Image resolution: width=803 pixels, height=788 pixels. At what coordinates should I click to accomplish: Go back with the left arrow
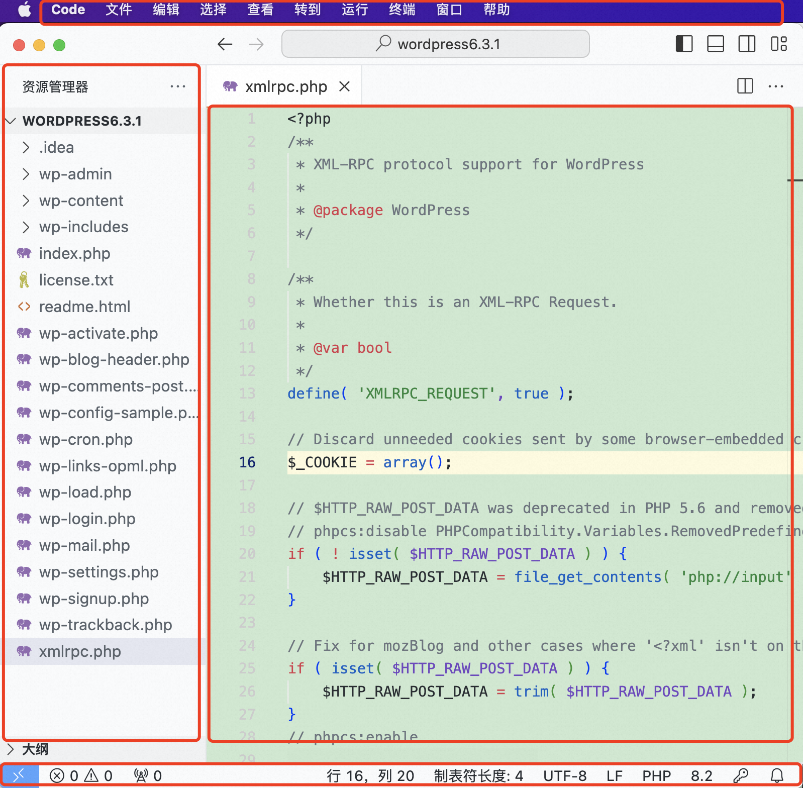pos(225,44)
